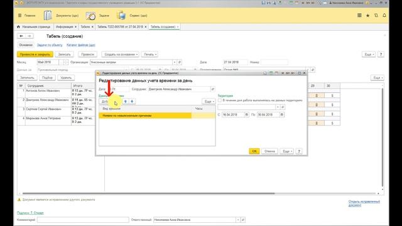Expand Ответственный dropdown arrow
The image size is (402, 226).
point(238,220)
